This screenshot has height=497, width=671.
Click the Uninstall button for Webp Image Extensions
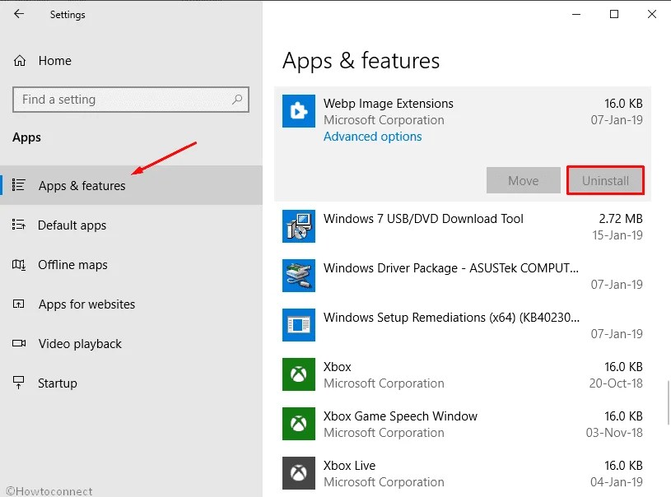[605, 180]
